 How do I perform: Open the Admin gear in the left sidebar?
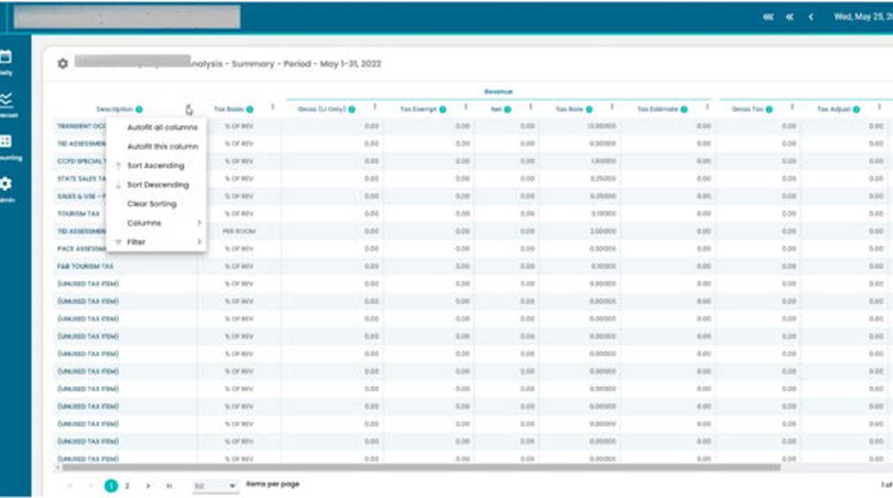point(6,190)
